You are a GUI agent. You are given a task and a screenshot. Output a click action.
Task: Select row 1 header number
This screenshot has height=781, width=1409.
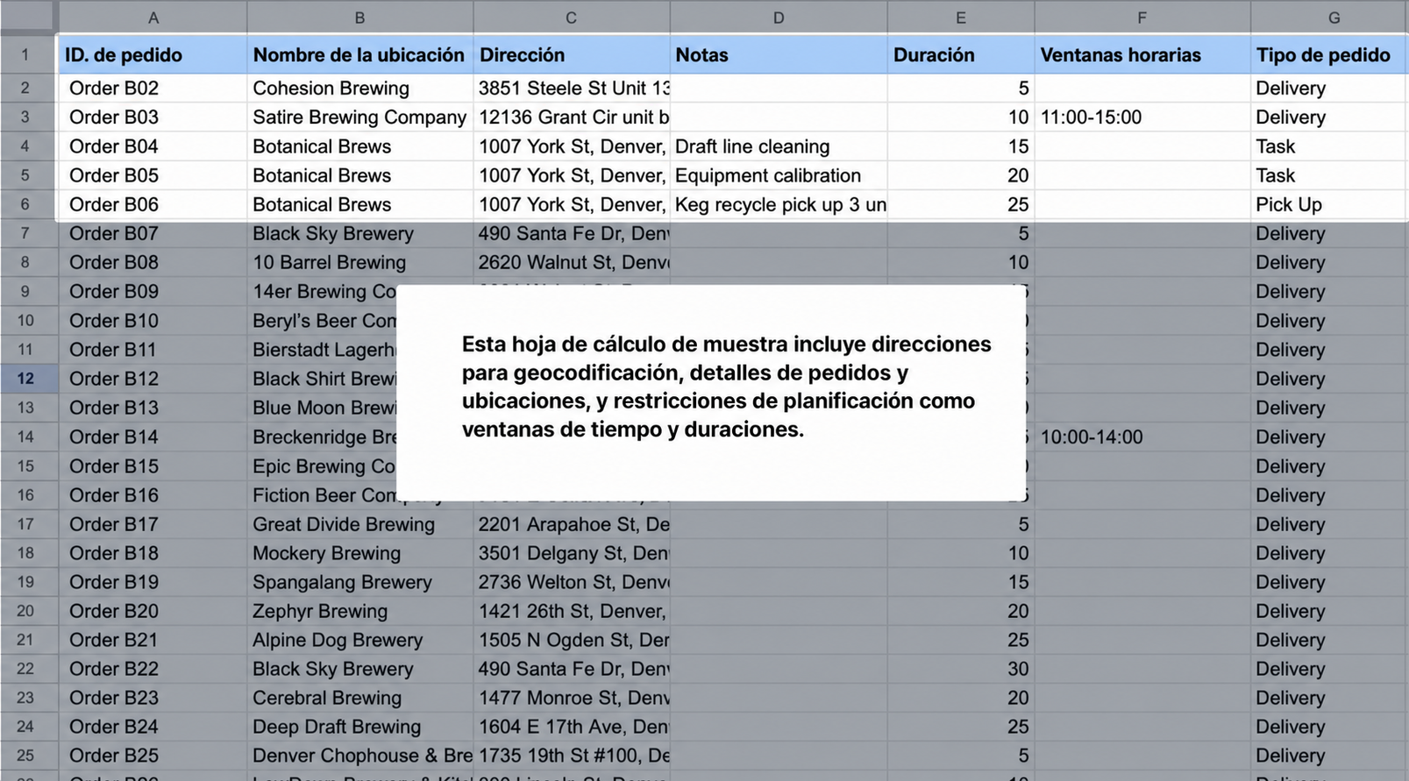(x=25, y=54)
